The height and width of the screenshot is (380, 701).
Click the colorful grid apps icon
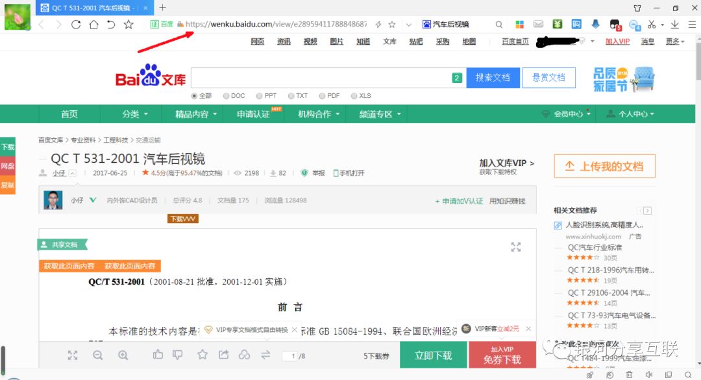pyautogui.click(x=519, y=24)
